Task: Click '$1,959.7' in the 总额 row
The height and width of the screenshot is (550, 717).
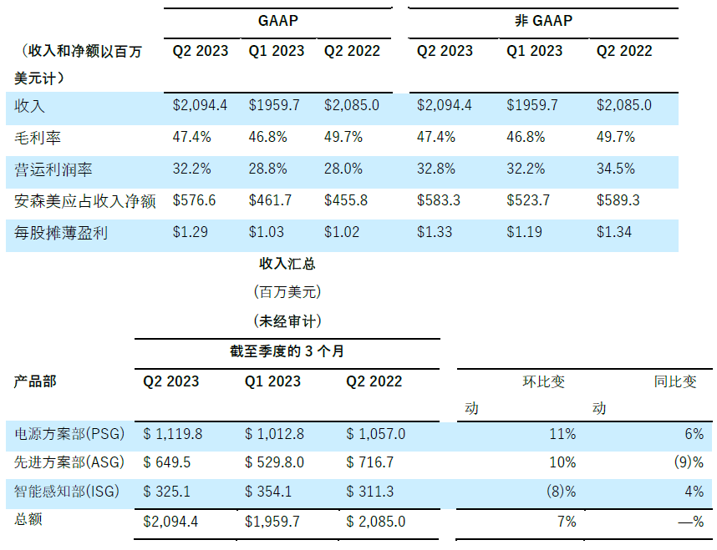Action: tap(272, 522)
